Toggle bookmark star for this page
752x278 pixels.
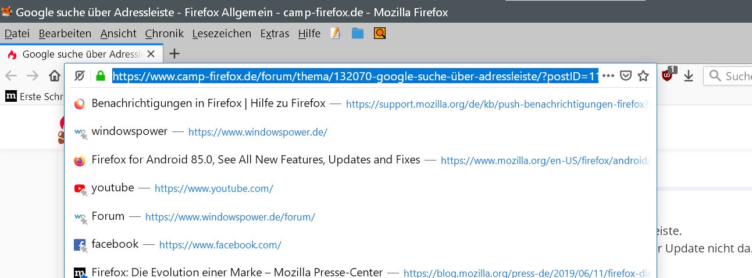coord(643,76)
